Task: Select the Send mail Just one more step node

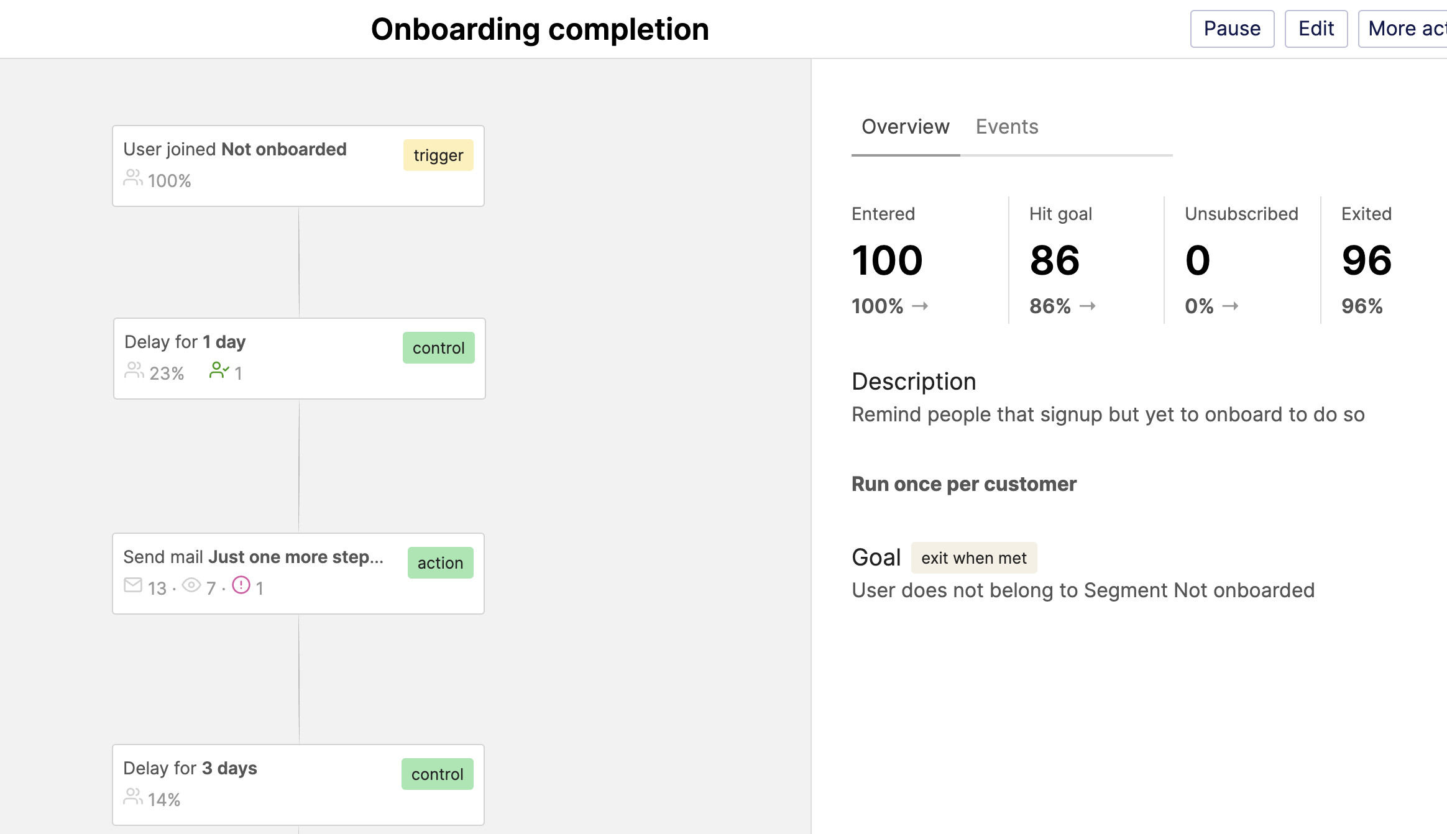Action: click(x=298, y=574)
